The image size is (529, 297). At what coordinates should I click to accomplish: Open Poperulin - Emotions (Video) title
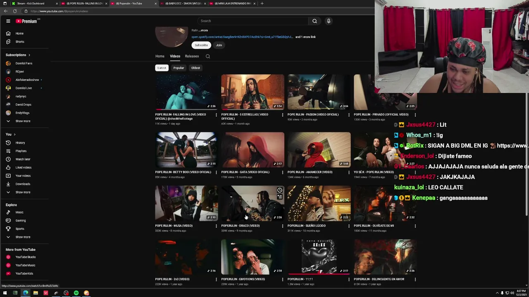[x=243, y=279]
